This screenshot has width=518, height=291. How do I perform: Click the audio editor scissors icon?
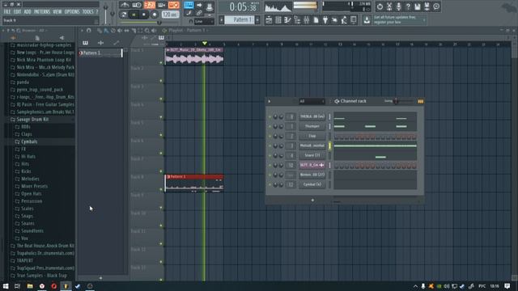(x=389, y=6)
